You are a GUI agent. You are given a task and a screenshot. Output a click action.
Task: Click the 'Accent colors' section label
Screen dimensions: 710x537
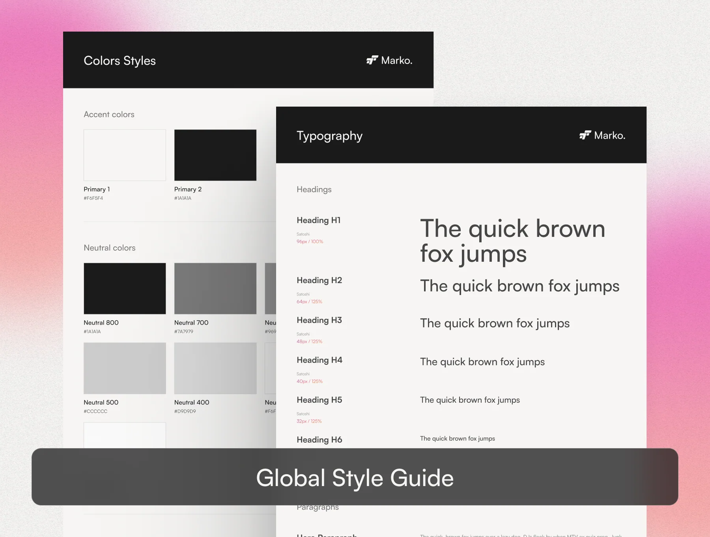point(109,115)
